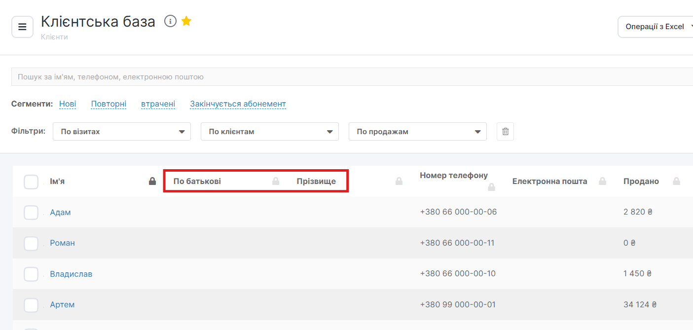Select the Нові segment
The height and width of the screenshot is (330, 693).
68,104
